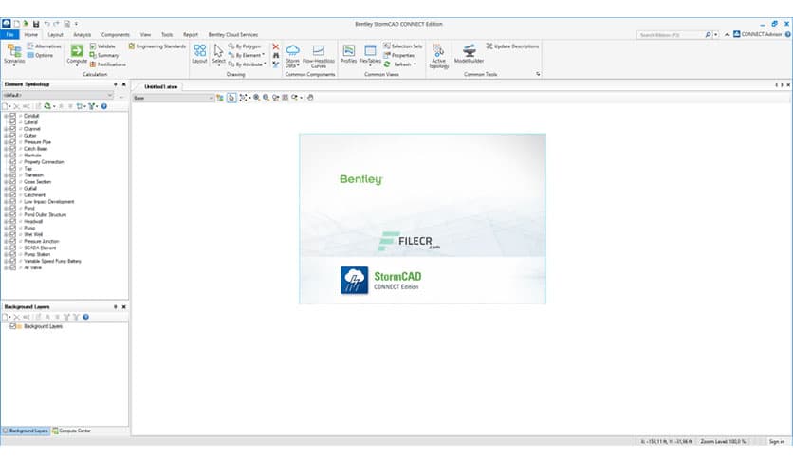Click the New icon in Background Layers toolbar

tap(5, 317)
